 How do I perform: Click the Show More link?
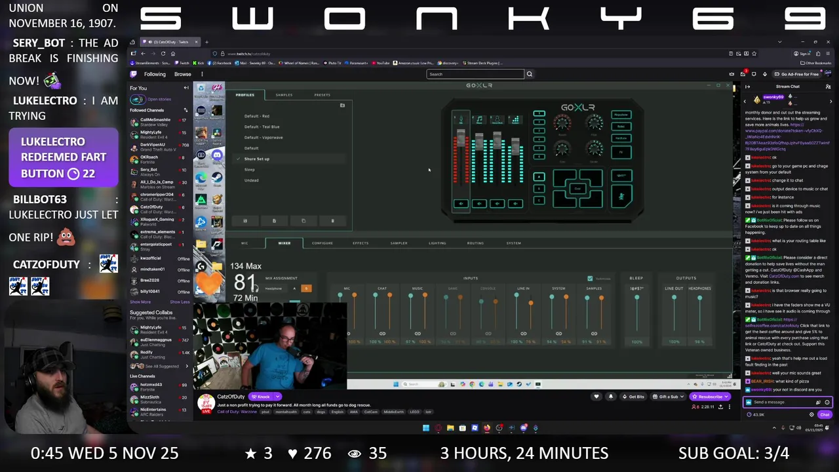[140, 302]
